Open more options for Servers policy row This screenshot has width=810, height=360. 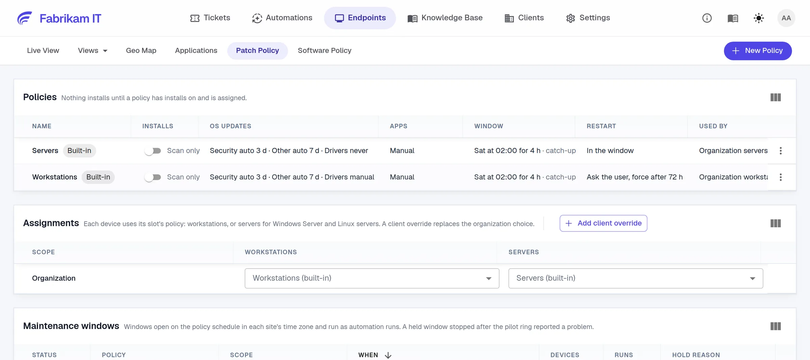(x=781, y=151)
